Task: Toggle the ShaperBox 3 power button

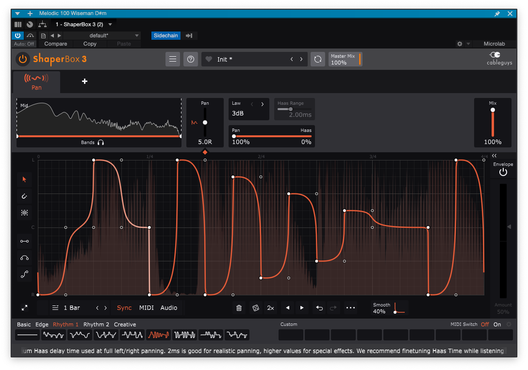Action: (22, 59)
